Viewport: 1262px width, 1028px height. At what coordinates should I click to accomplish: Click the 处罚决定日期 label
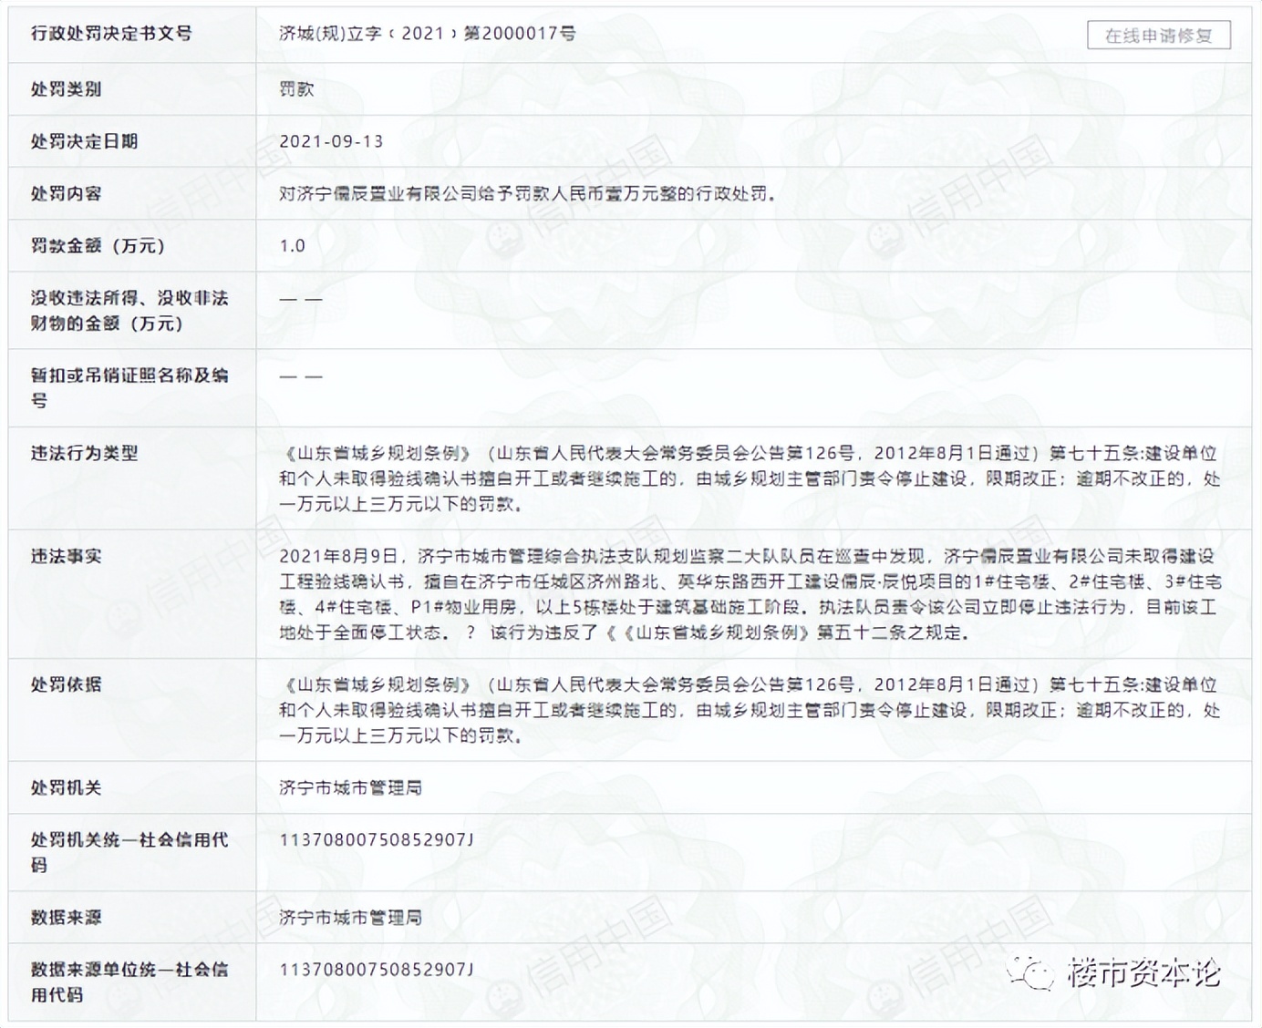tap(84, 141)
